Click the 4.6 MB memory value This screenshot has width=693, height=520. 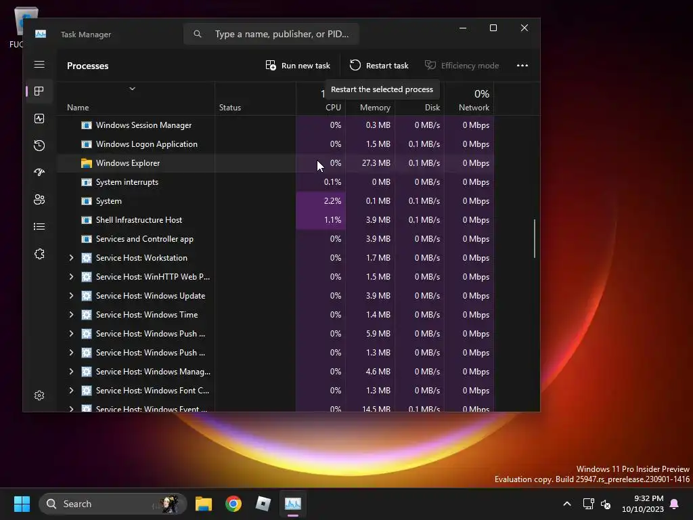[378, 372]
